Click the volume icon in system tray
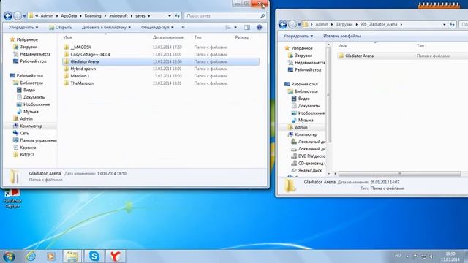Image resolution: width=468 pixels, height=263 pixels. click(x=431, y=256)
